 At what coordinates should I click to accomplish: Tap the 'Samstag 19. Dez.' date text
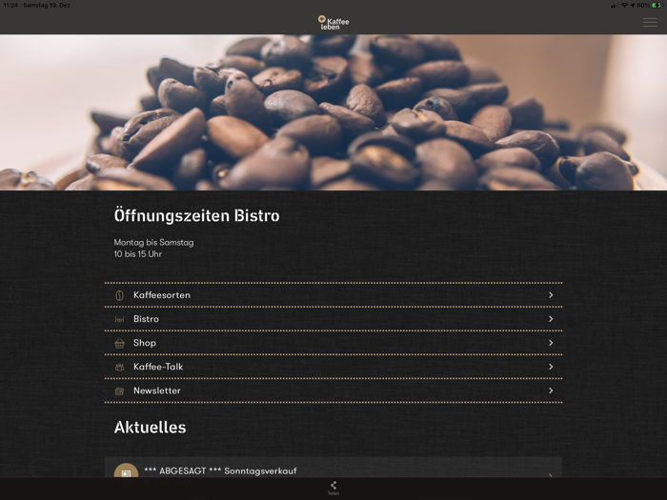click(x=48, y=5)
